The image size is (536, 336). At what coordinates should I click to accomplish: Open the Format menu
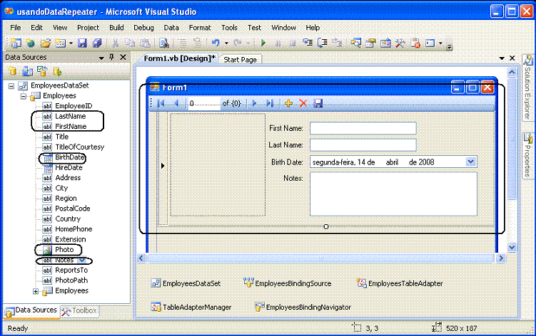coord(200,28)
